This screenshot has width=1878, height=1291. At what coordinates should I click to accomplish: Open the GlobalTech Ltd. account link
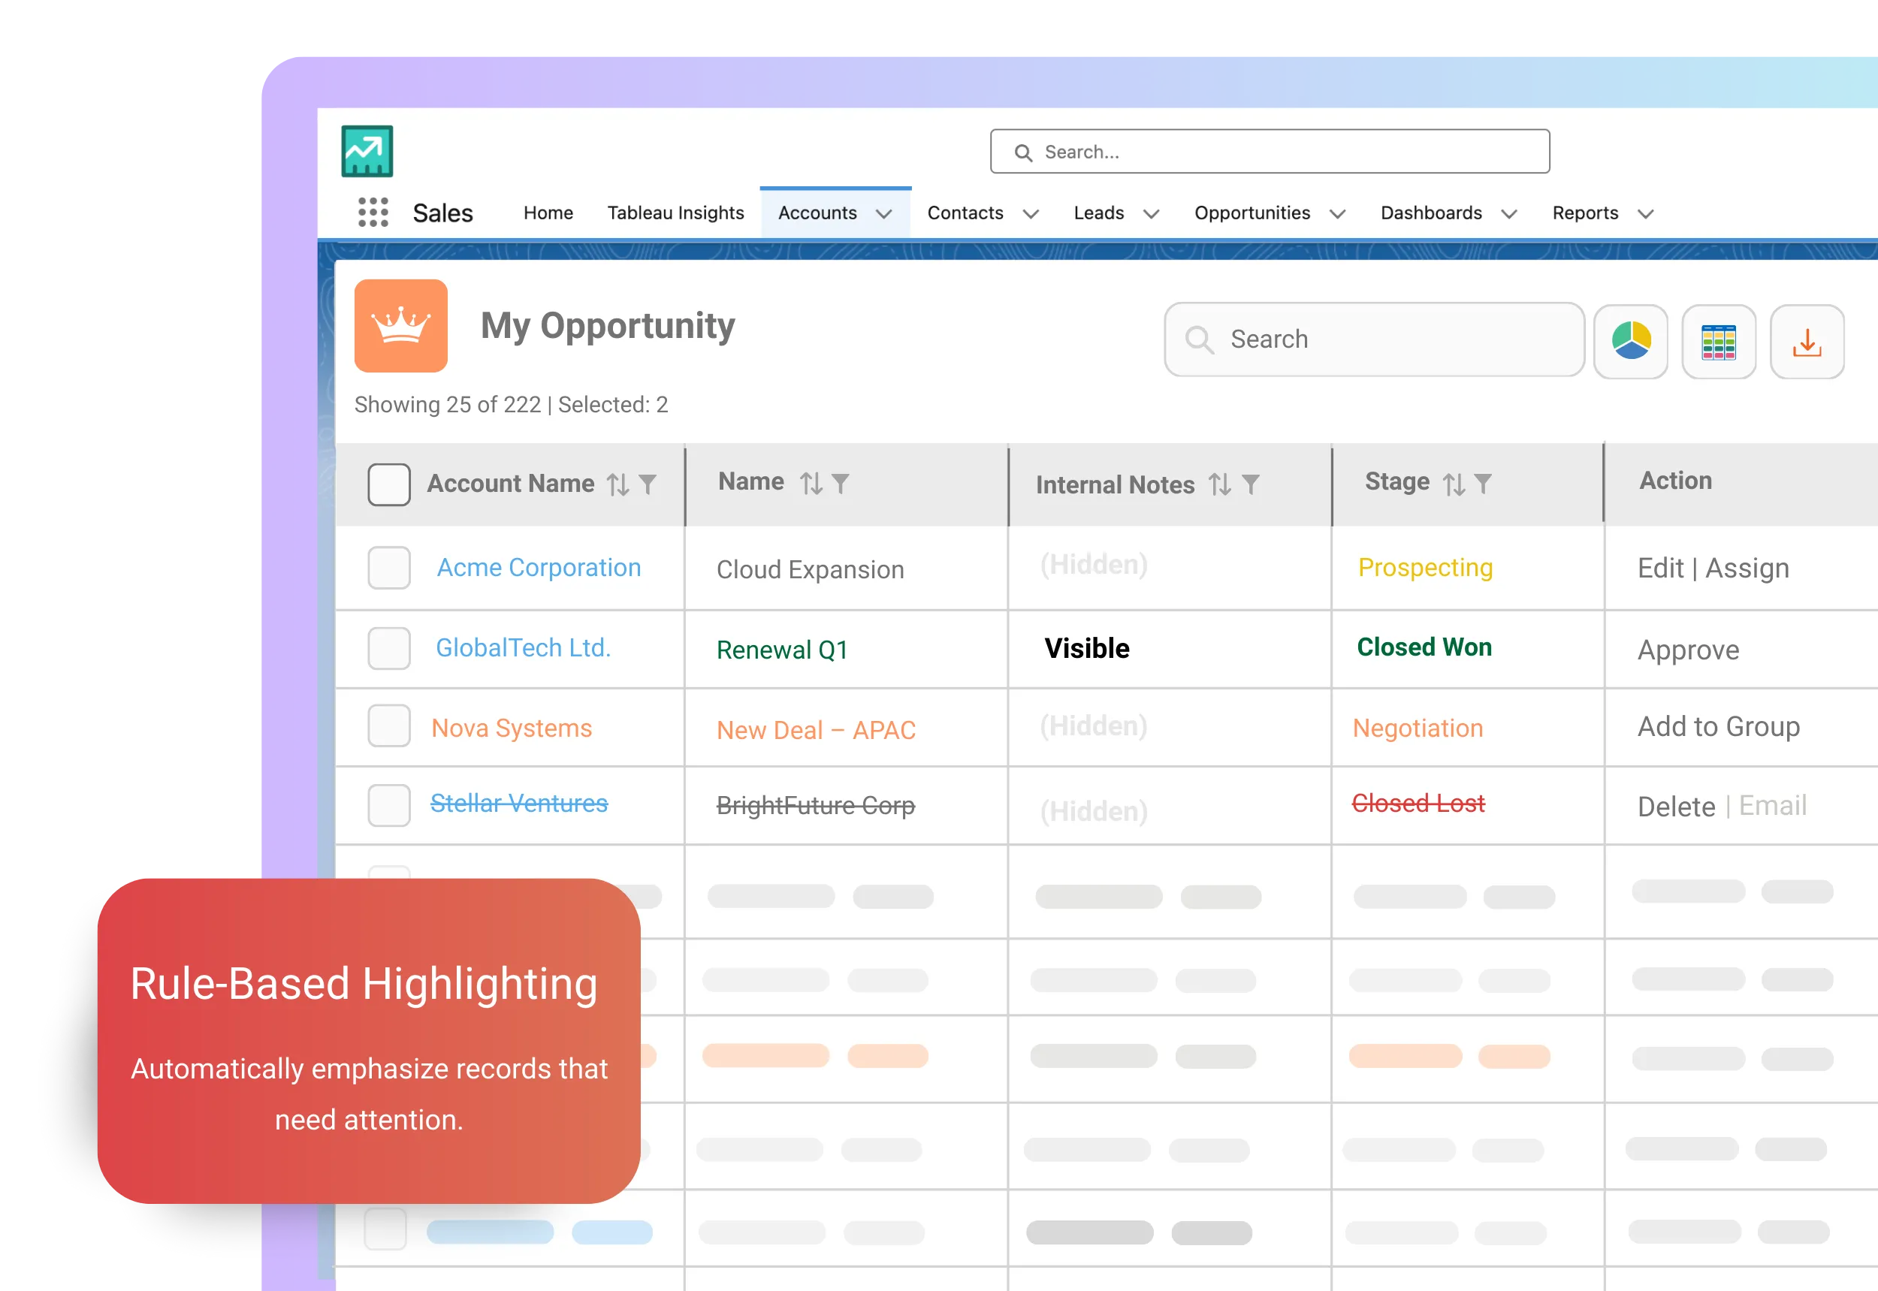[523, 648]
